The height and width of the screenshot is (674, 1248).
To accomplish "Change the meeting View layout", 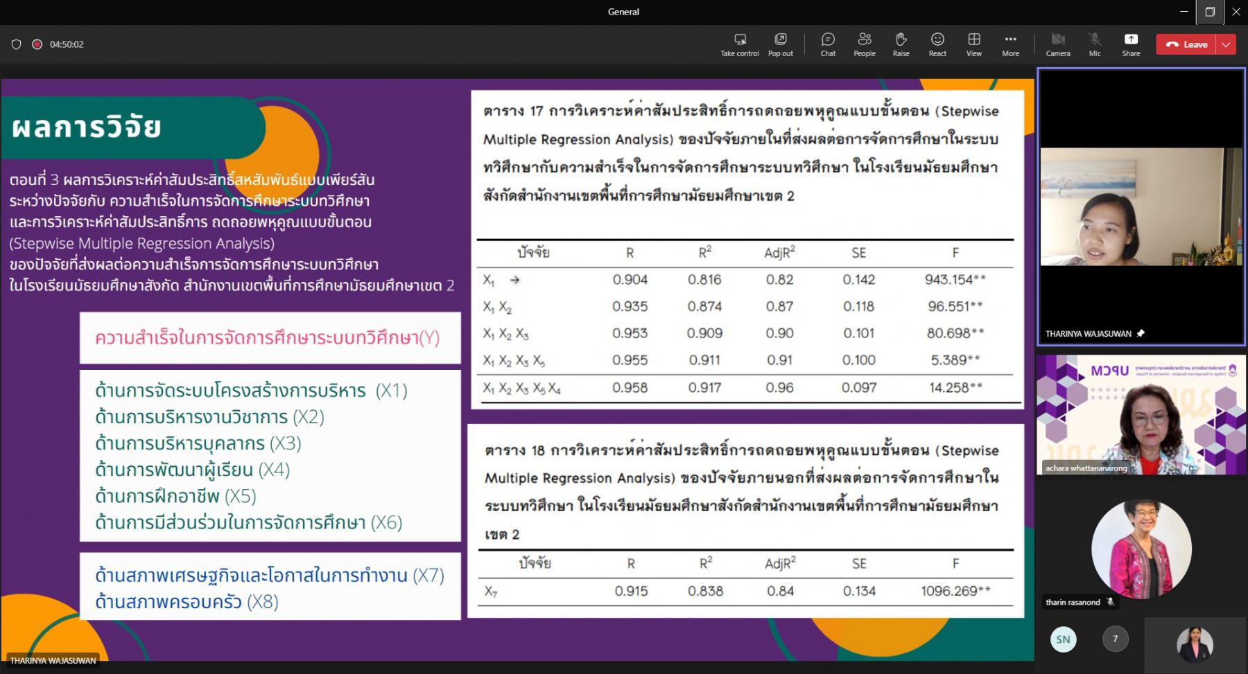I will click(974, 44).
